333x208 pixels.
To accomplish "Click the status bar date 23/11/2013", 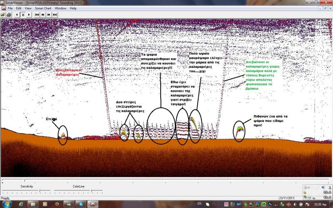I will coord(287,198).
